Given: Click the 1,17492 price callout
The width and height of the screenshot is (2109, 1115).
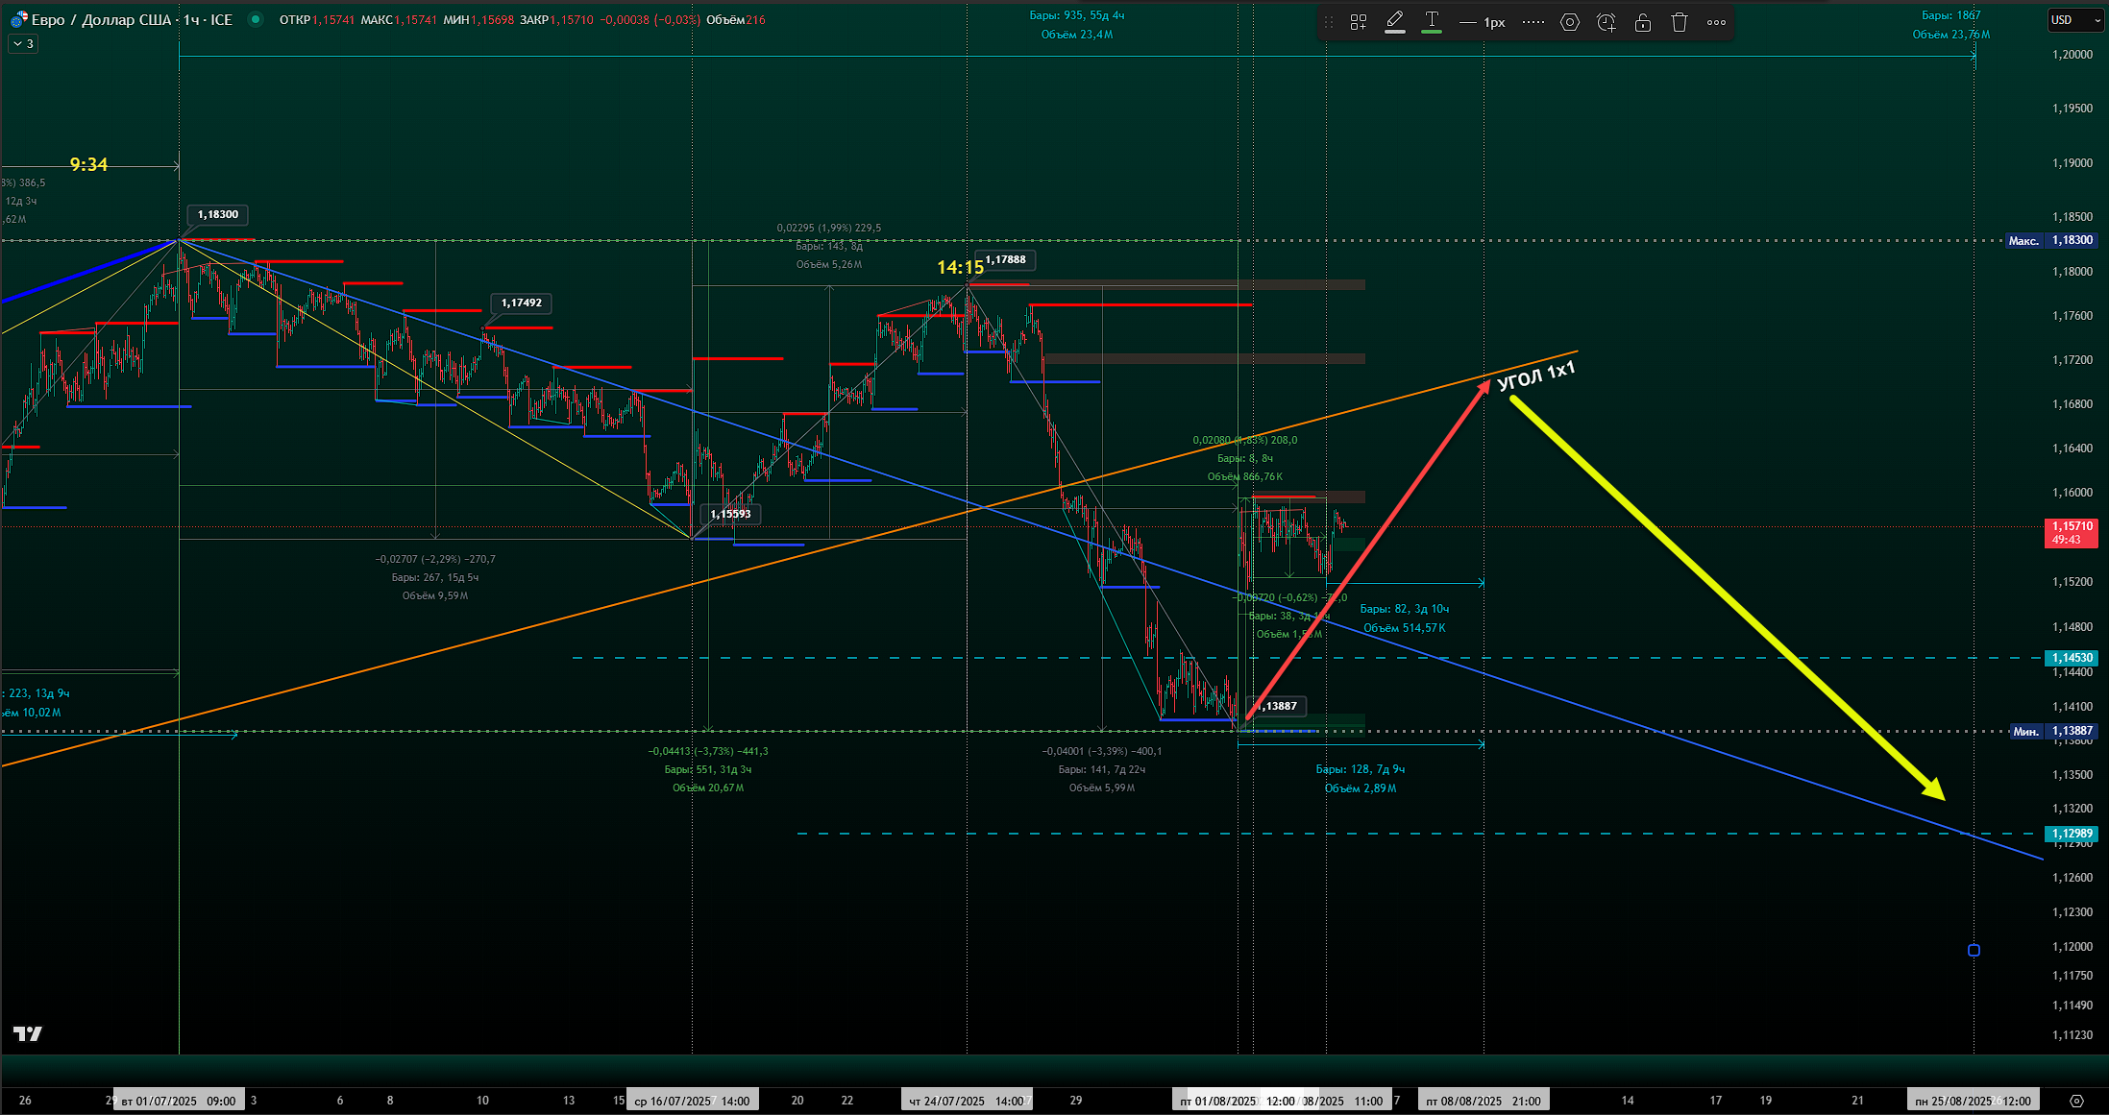Looking at the screenshot, I should (522, 303).
